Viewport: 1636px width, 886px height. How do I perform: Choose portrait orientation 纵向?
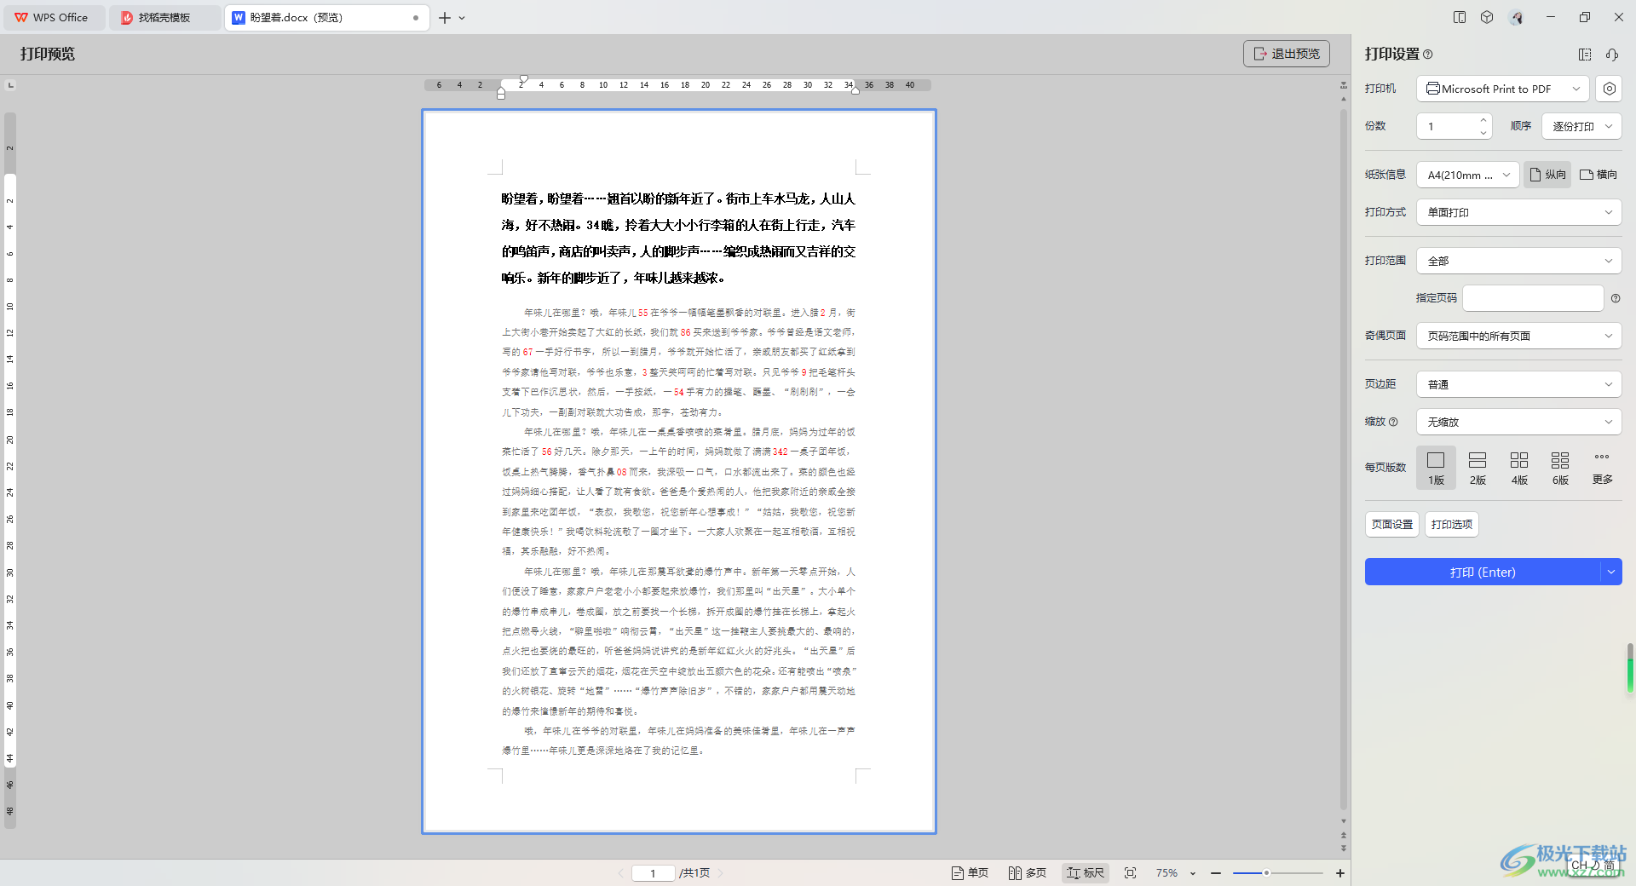coord(1547,175)
